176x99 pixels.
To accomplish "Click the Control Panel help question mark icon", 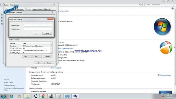I will pyautogui.click(x=172, y=9).
